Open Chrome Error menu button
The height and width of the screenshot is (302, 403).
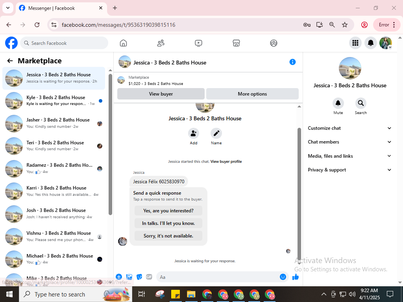pyautogui.click(x=386, y=25)
